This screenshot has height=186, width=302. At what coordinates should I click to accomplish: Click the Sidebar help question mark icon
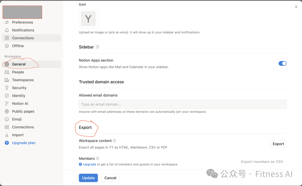pyautogui.click(x=98, y=47)
